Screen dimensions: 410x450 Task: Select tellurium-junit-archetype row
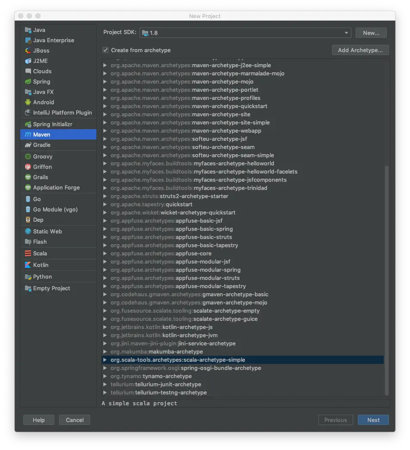point(243,384)
